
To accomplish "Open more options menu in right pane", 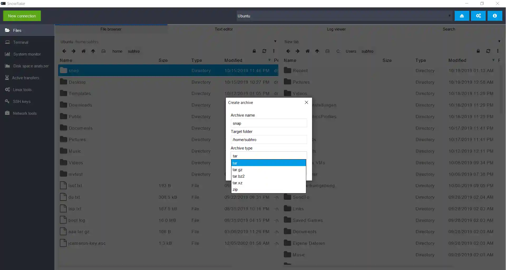I will 498,51.
